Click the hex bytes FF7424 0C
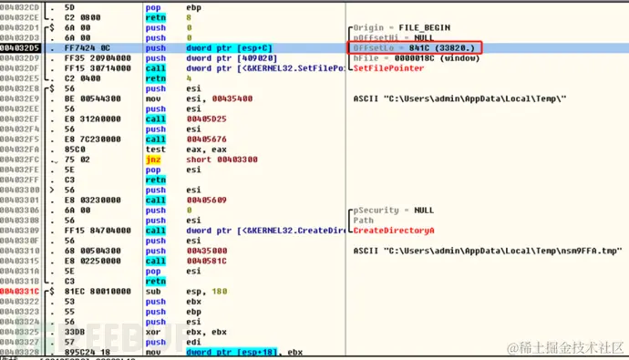 coord(87,48)
